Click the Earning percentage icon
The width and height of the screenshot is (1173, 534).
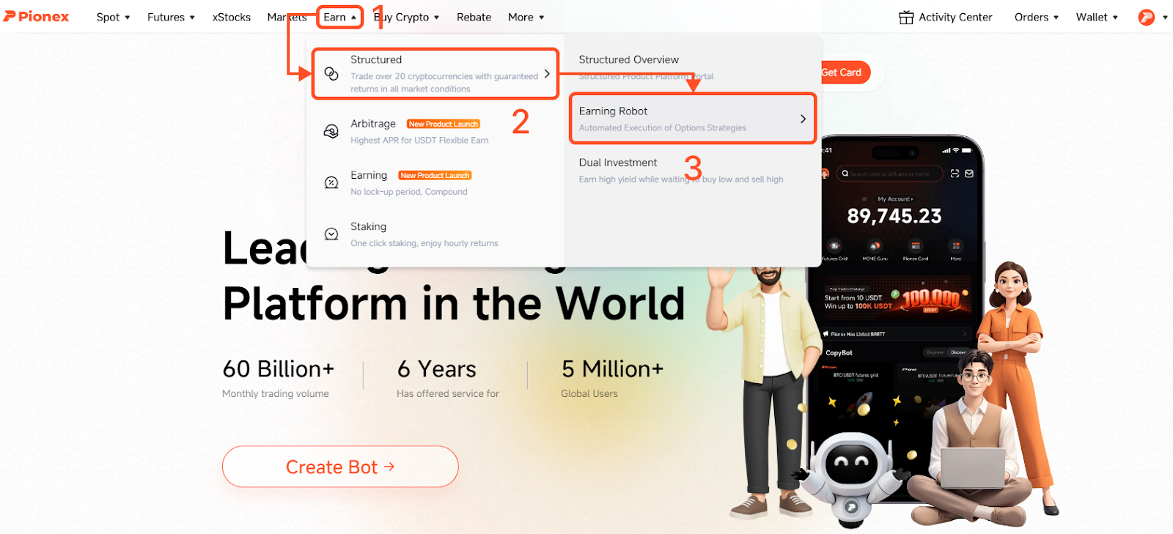click(331, 182)
